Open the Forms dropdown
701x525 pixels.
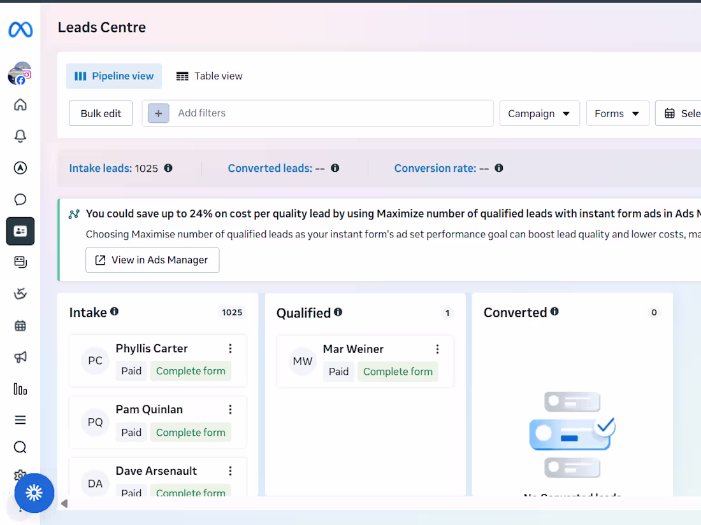point(618,113)
